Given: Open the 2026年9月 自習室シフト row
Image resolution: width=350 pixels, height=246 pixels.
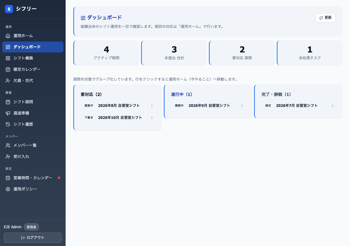Looking at the screenshot, I should click(x=208, y=106).
